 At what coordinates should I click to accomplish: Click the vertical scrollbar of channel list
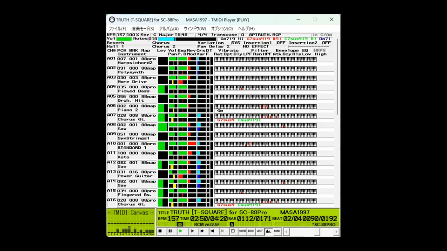[337, 77]
